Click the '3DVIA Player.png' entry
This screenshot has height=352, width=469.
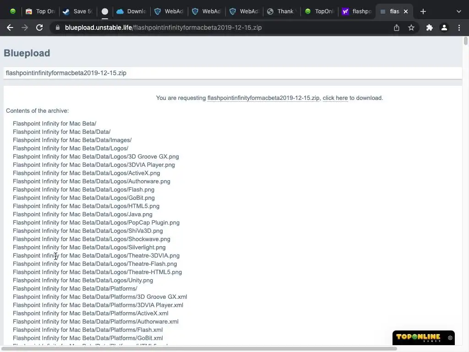click(x=94, y=165)
